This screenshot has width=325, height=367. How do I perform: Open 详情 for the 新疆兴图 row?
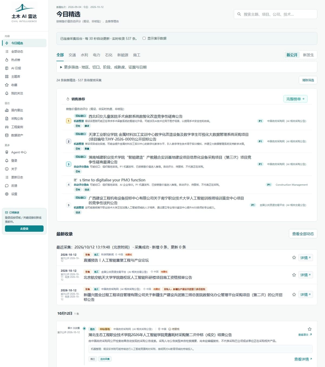point(305,295)
